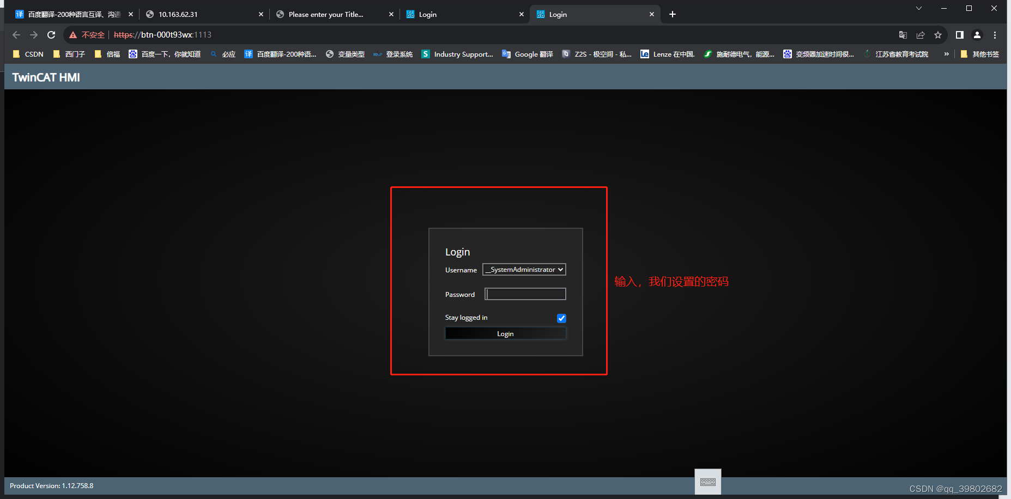Open the Chrome three-dot menu
The image size is (1011, 499).
tap(995, 34)
